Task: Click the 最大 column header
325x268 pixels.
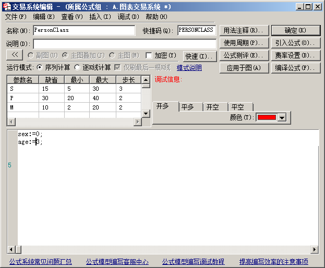Action: (x=103, y=80)
